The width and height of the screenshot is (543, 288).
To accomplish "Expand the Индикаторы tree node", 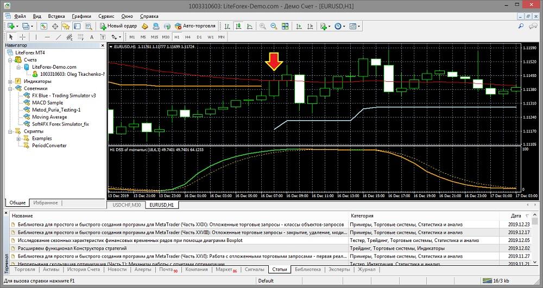I will pyautogui.click(x=10, y=81).
